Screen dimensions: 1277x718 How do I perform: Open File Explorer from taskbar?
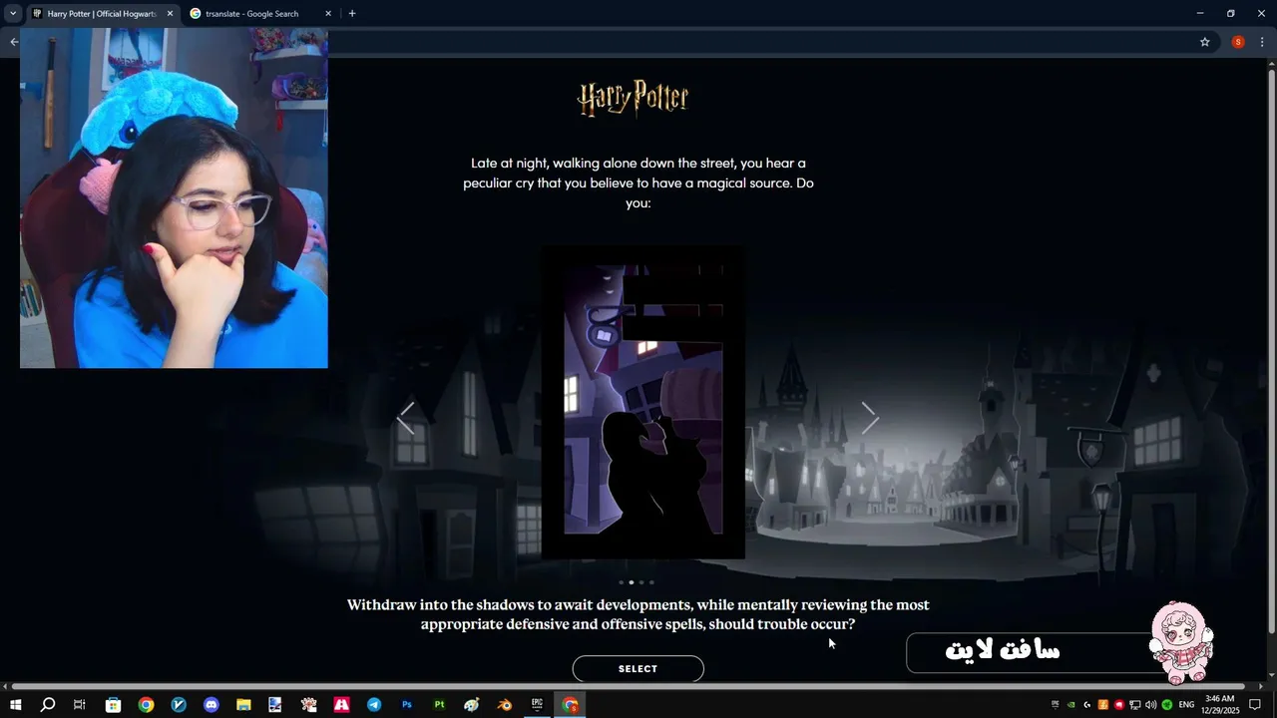click(243, 705)
